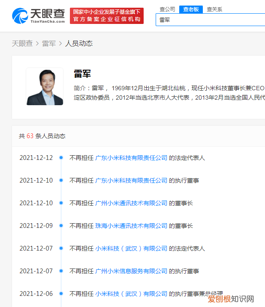Open 广州小米通讯技术有限公司 link
The width and height of the screenshot is (265, 307).
click(x=131, y=203)
